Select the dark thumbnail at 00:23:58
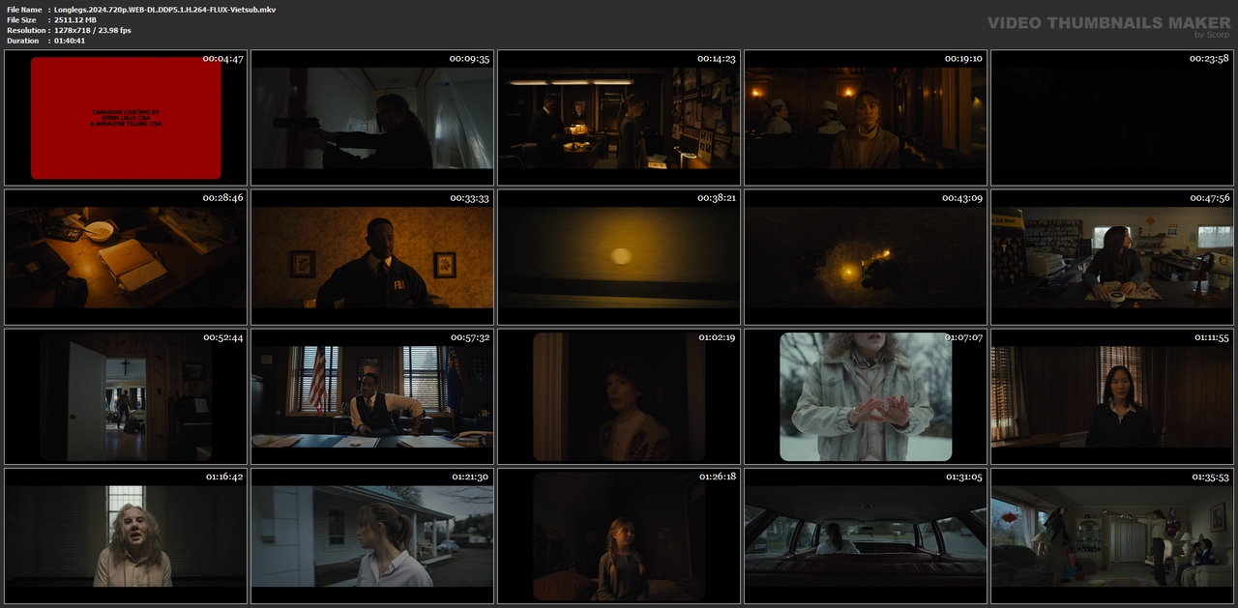 coord(1112,118)
